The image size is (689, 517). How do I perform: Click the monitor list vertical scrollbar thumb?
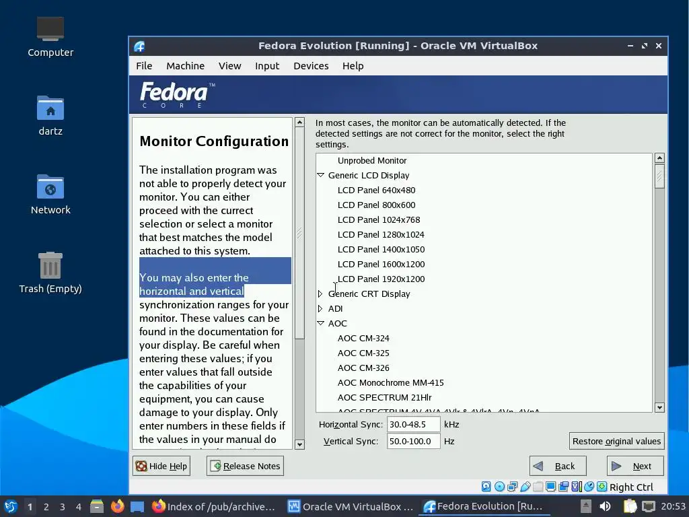click(x=659, y=176)
